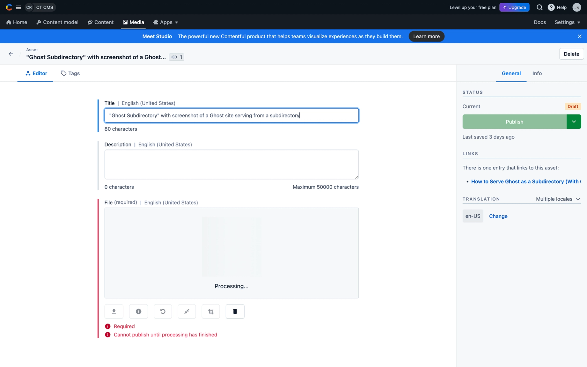
Task: Open the Multiple locales dropdown
Action: (558, 199)
